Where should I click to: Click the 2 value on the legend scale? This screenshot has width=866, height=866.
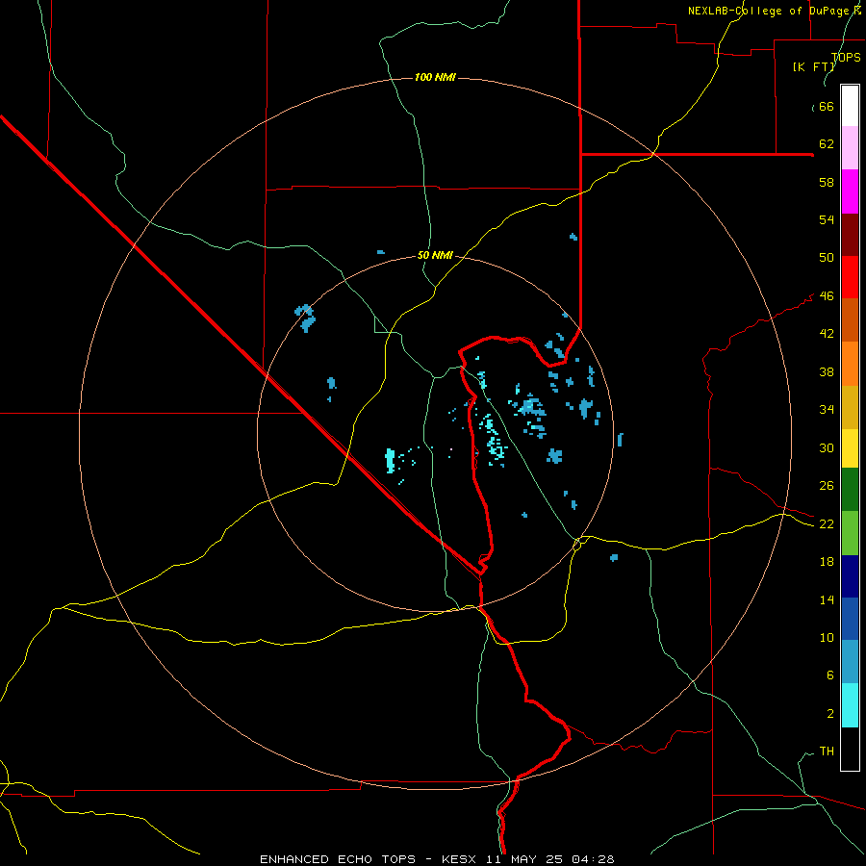coord(829,714)
